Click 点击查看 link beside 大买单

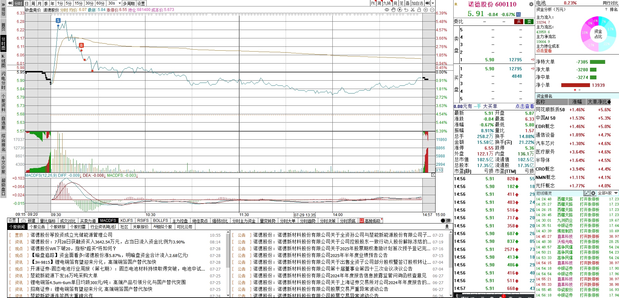pyautogui.click(x=525, y=106)
